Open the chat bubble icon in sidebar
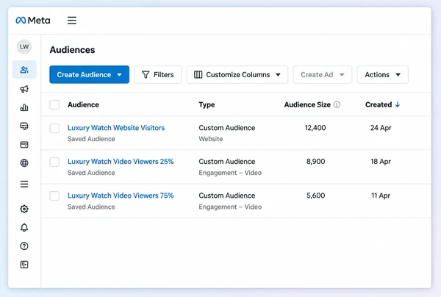Image resolution: width=441 pixels, height=297 pixels. (24, 126)
